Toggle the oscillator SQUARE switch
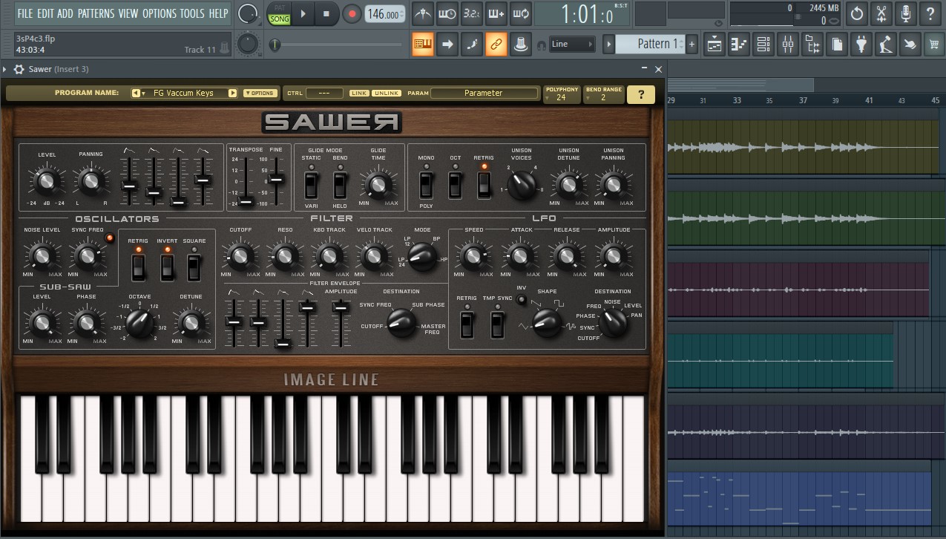The height and width of the screenshot is (539, 946). [194, 267]
